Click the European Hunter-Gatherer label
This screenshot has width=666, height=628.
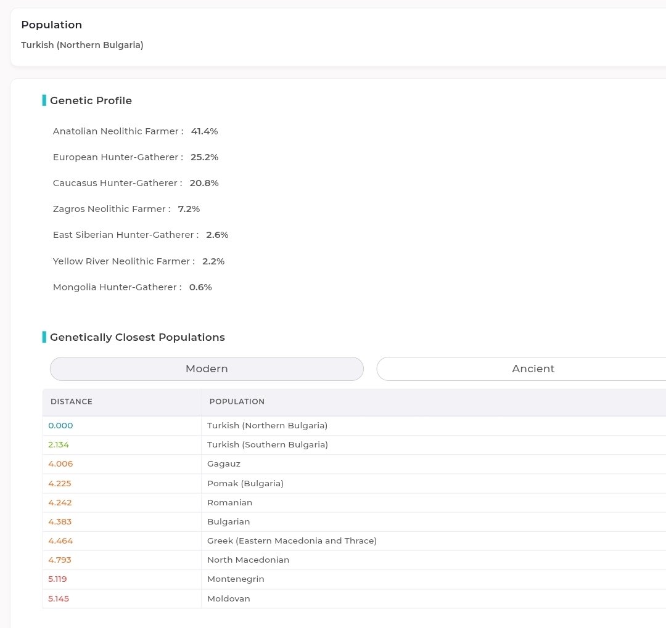118,157
